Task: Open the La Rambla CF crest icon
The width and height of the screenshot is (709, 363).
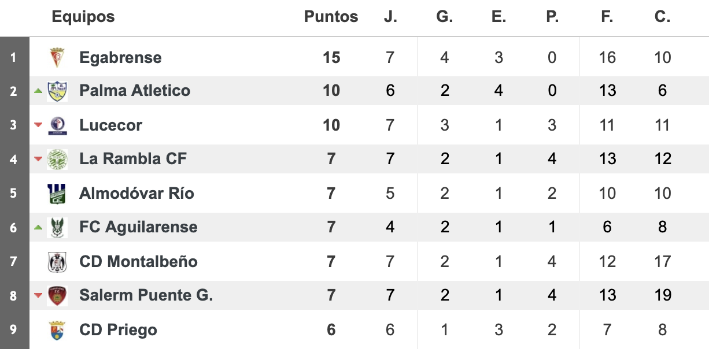Action: click(57, 159)
